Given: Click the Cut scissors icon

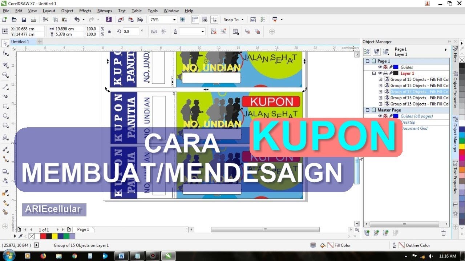Looking at the screenshot, I should click(x=45, y=20).
